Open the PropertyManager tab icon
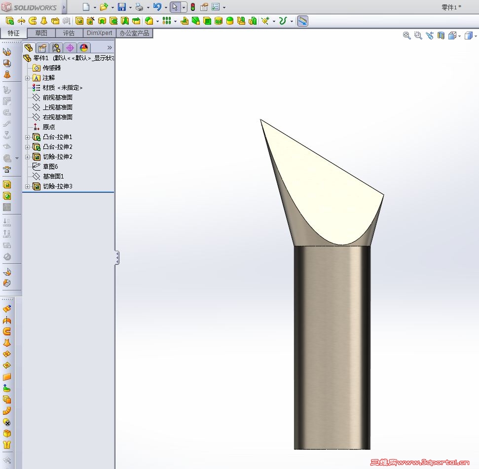 pyautogui.click(x=42, y=48)
